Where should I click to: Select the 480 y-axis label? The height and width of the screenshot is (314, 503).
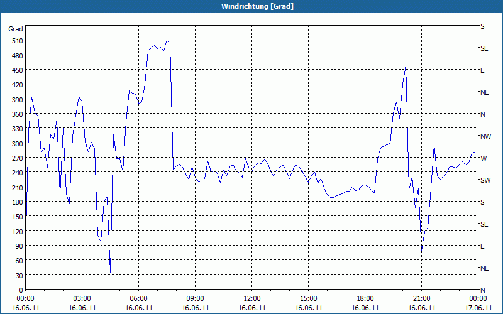point(18,56)
